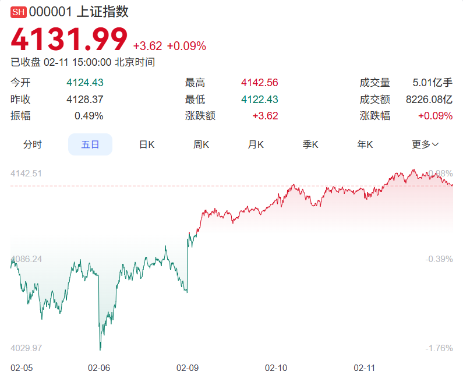Open the 000001 上证指数 title link
Screen dimensions: 463x382
(79, 12)
